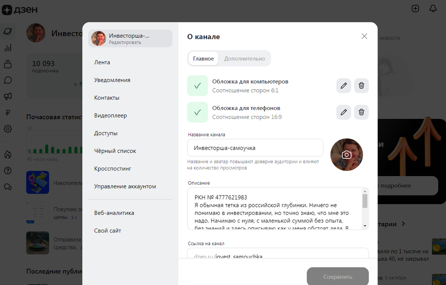Image resolution: width=446 pixels, height=285 pixels.
Task: Open help via the question mark icon
Action: tap(8, 171)
